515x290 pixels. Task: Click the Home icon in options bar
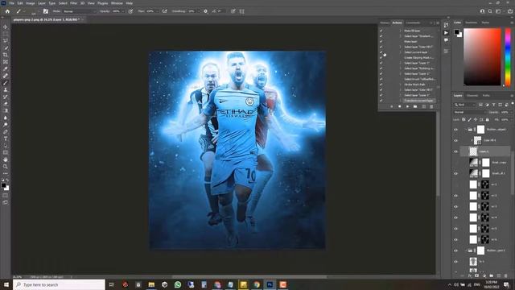pos(7,11)
